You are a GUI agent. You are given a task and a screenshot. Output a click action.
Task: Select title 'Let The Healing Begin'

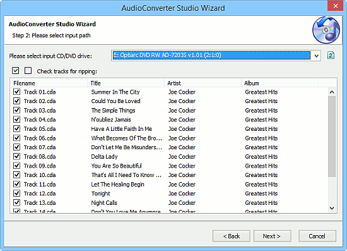[x=117, y=184]
